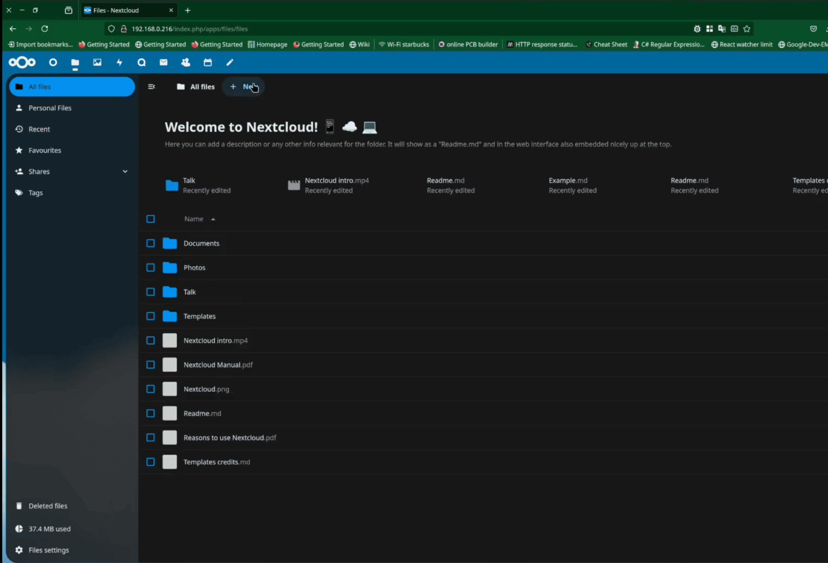Toggle the select-all files checkbox
828x563 pixels.
click(x=150, y=219)
